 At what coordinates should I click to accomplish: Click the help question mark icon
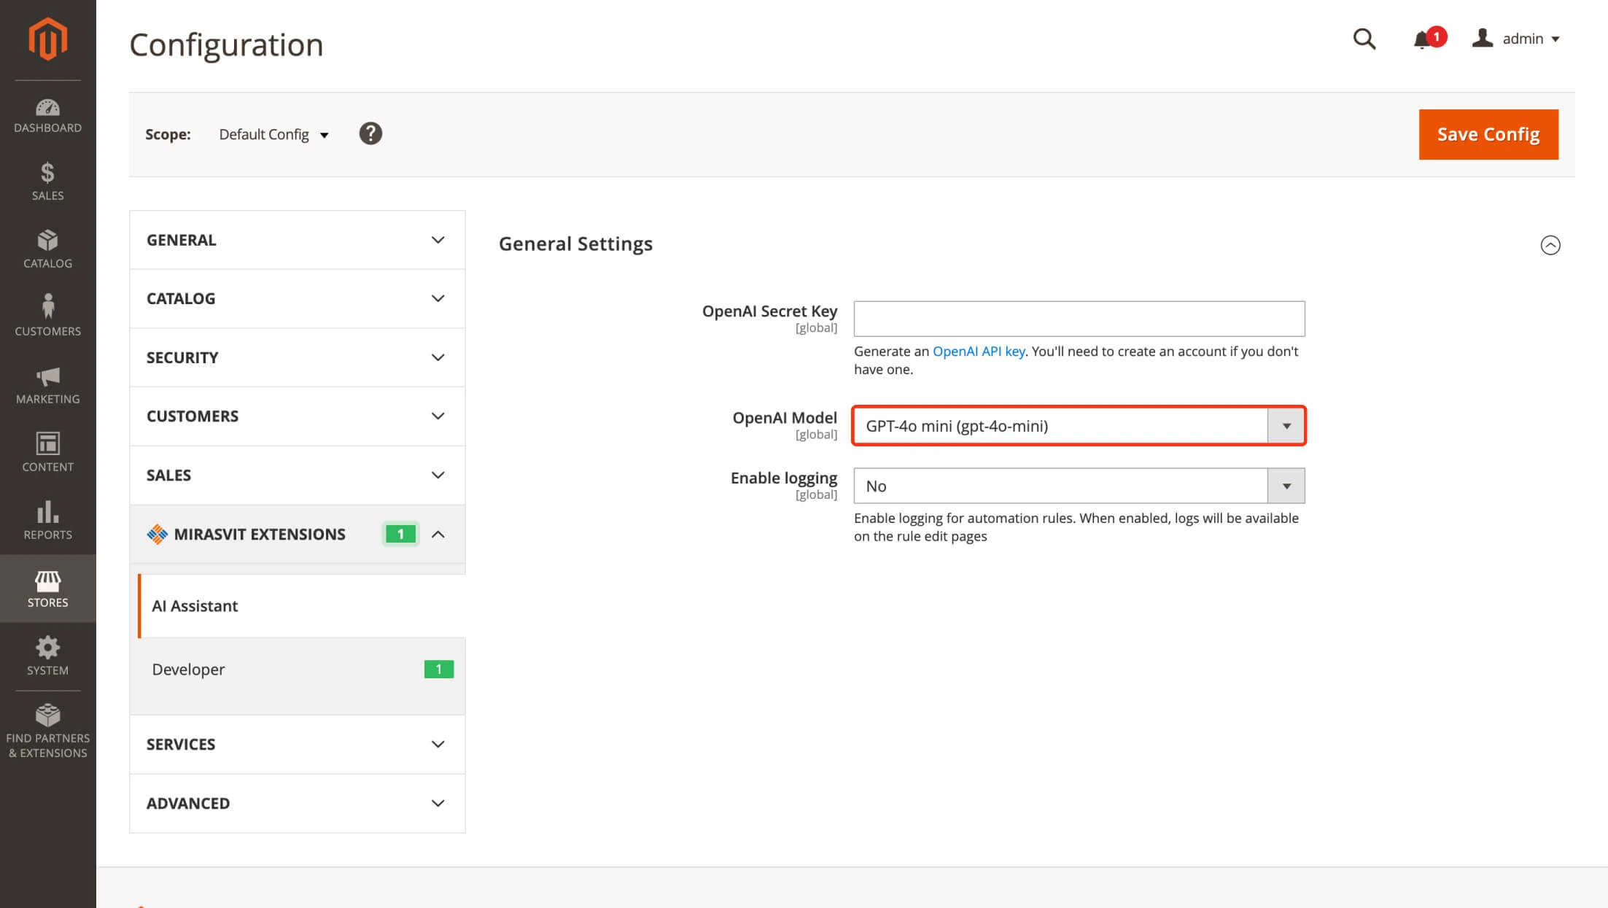(370, 133)
